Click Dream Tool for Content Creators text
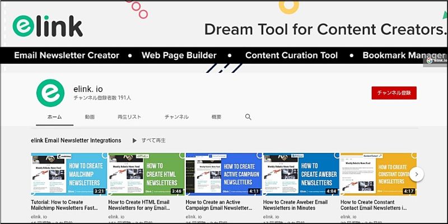Viewport: 448px width, 224px height. point(325,29)
